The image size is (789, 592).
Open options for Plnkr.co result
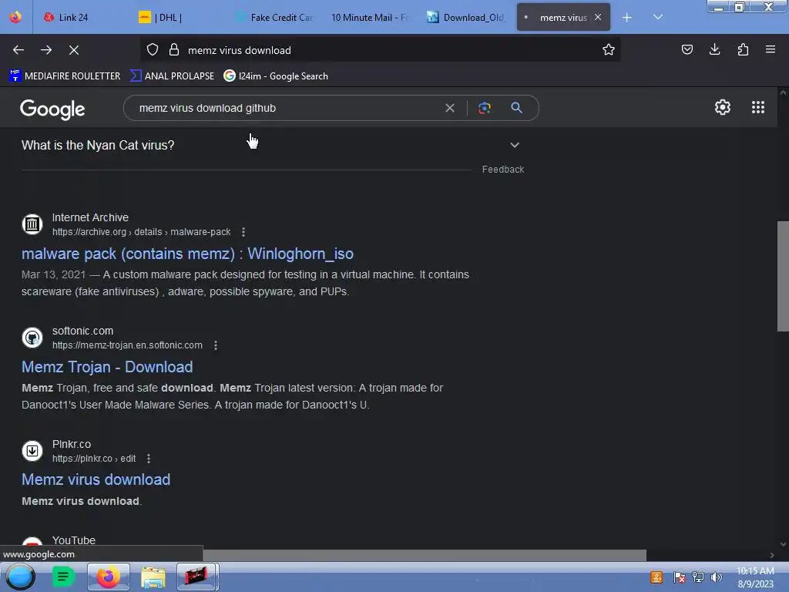149,459
